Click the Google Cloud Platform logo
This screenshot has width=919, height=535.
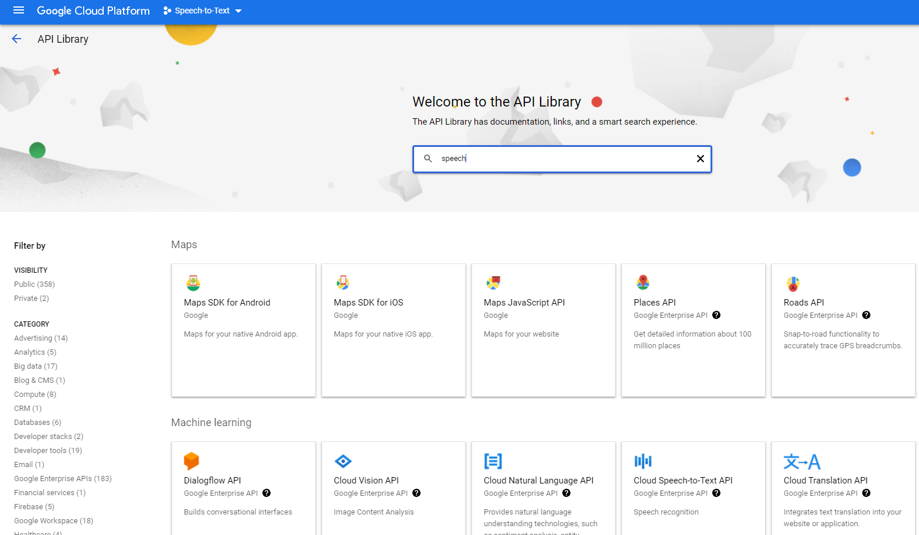(93, 11)
